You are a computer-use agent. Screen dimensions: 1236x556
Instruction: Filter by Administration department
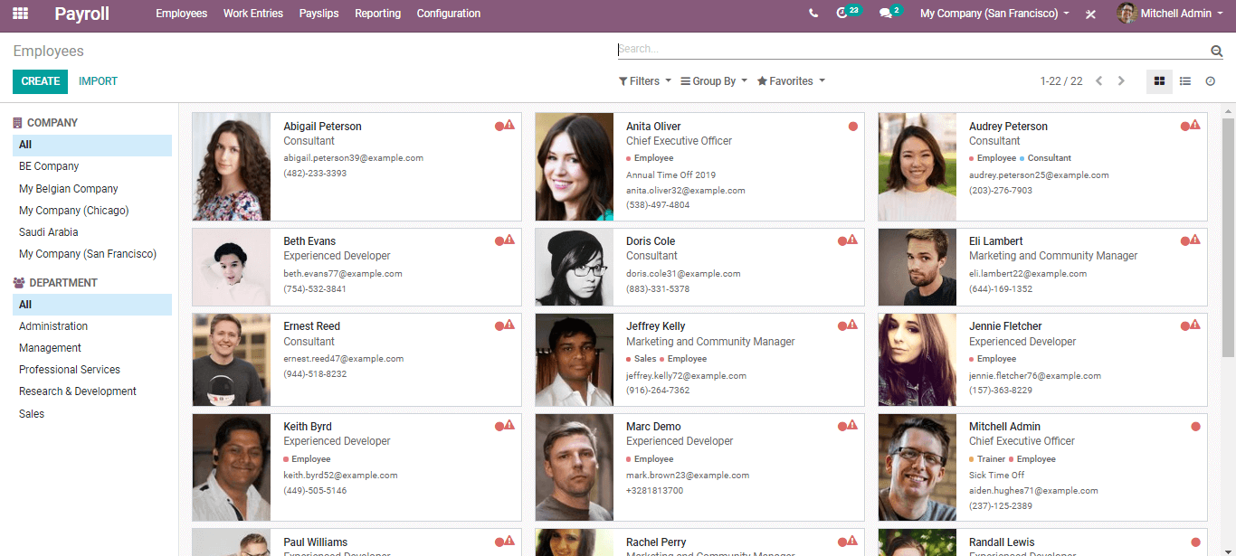(92, 326)
